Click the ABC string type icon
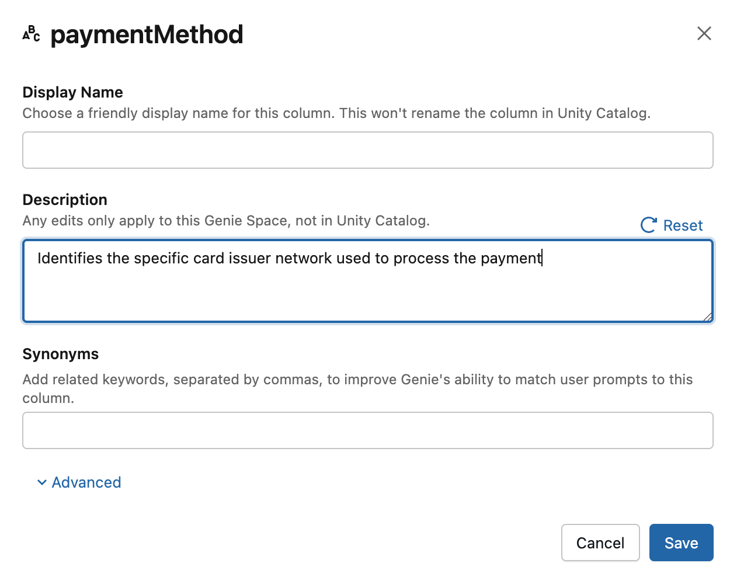 click(31, 34)
